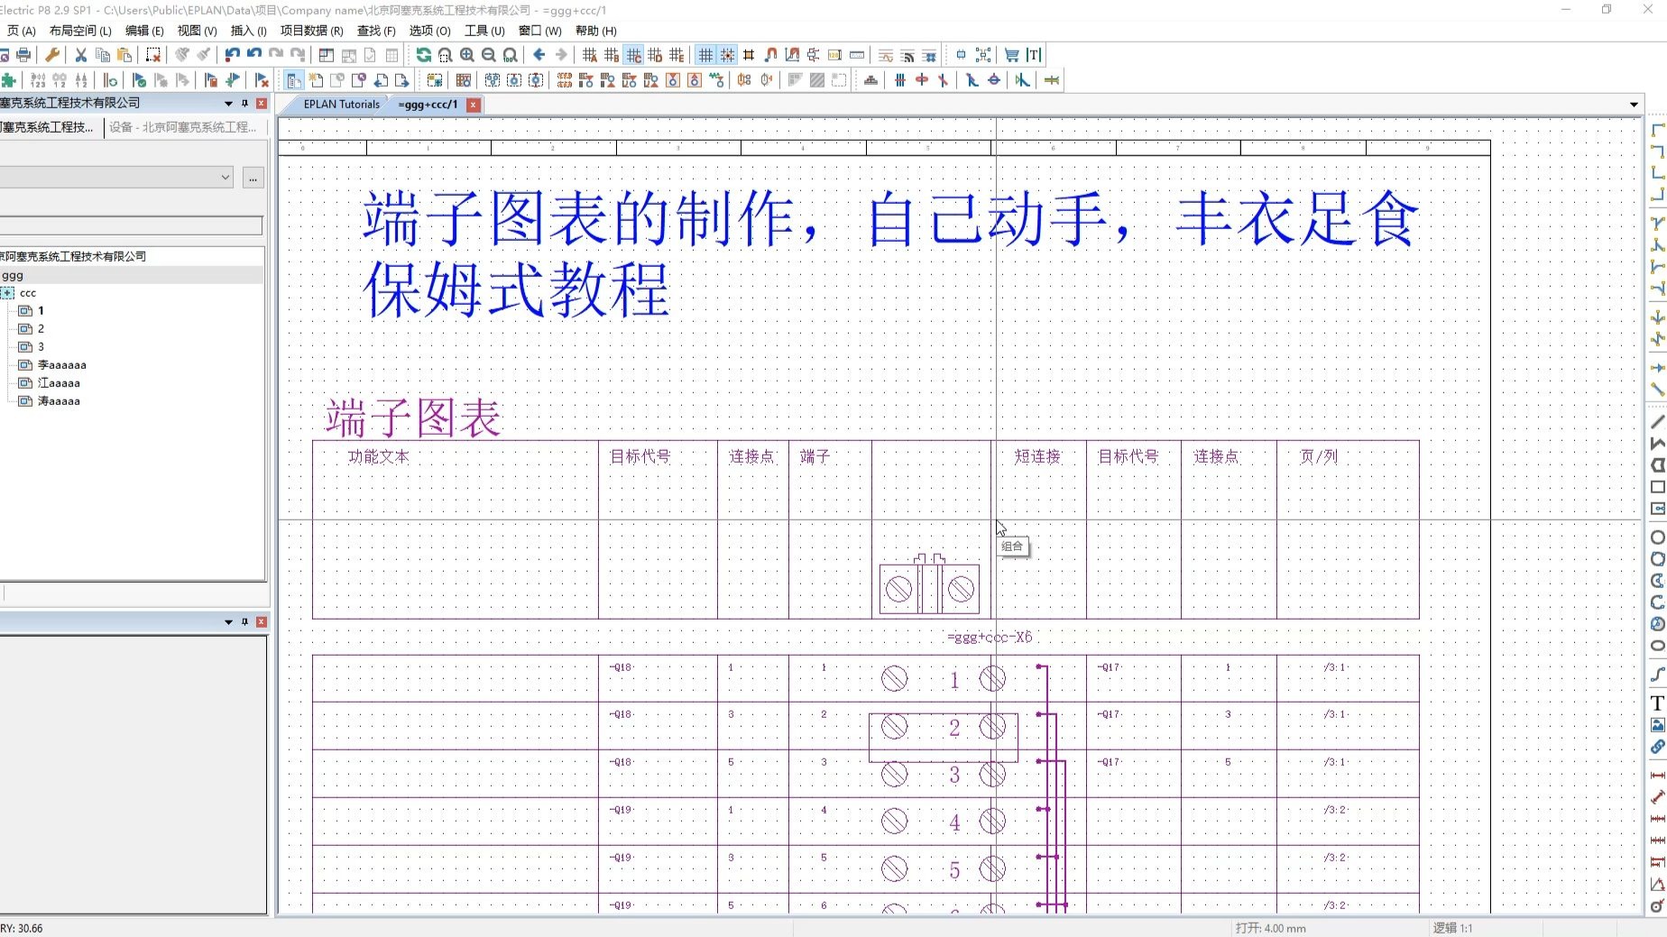The height and width of the screenshot is (937, 1667).
Task: Enable grid size D on the toolbar
Action: click(x=656, y=54)
